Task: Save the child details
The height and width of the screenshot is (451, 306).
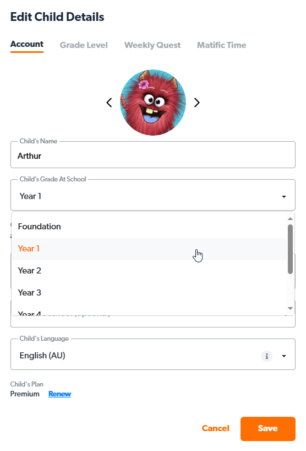Action: [268, 428]
